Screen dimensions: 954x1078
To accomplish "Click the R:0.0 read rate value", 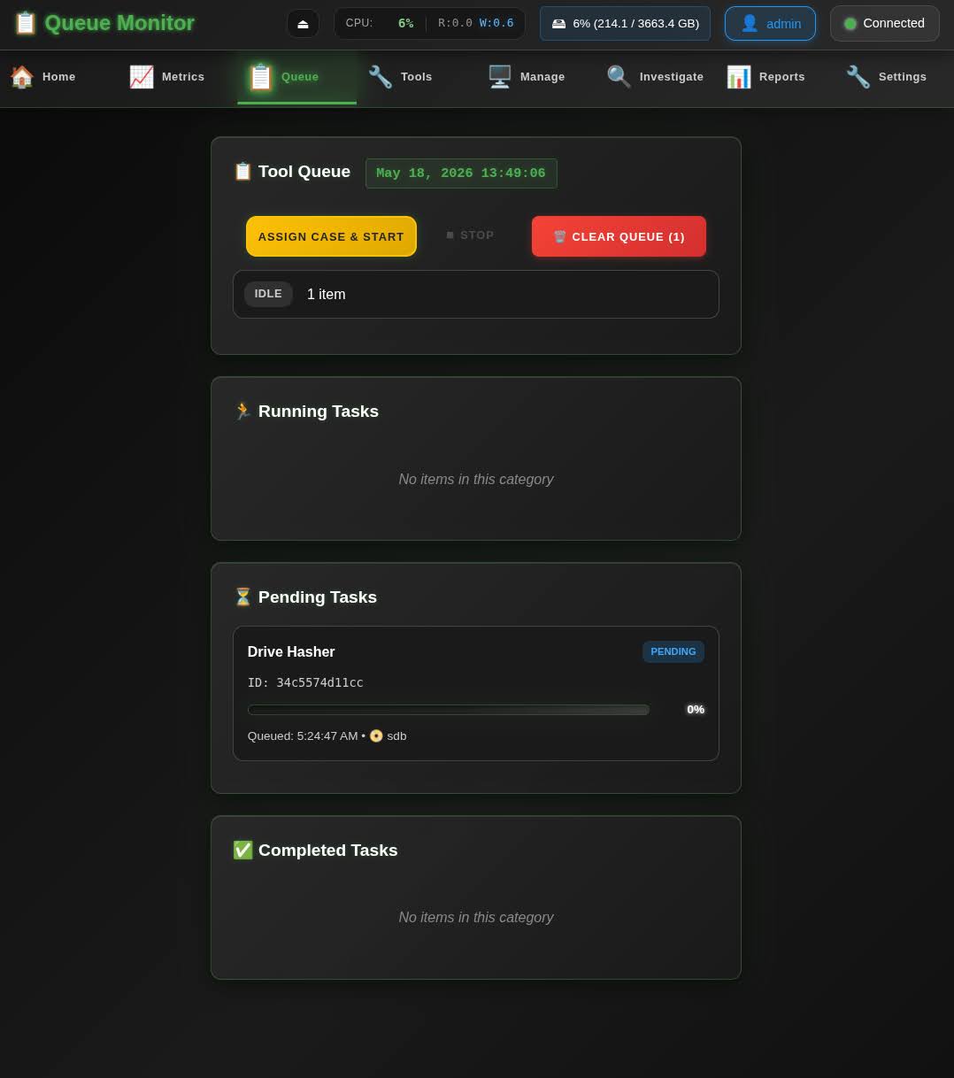I will (x=455, y=24).
